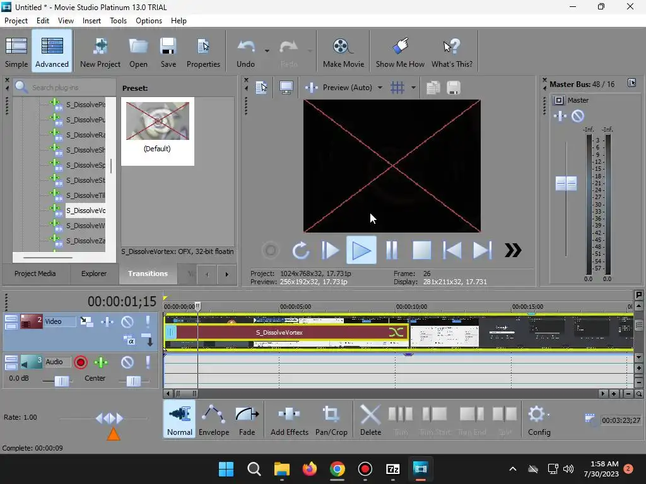Open Video track motion
The width and height of the screenshot is (646, 484).
(86, 321)
